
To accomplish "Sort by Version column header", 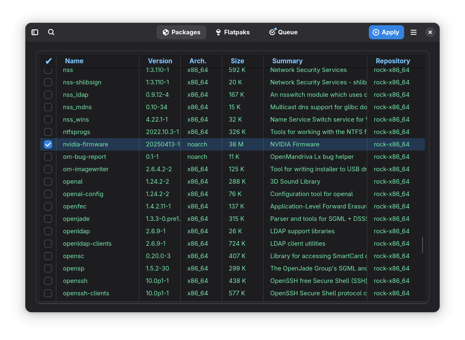I will [160, 61].
